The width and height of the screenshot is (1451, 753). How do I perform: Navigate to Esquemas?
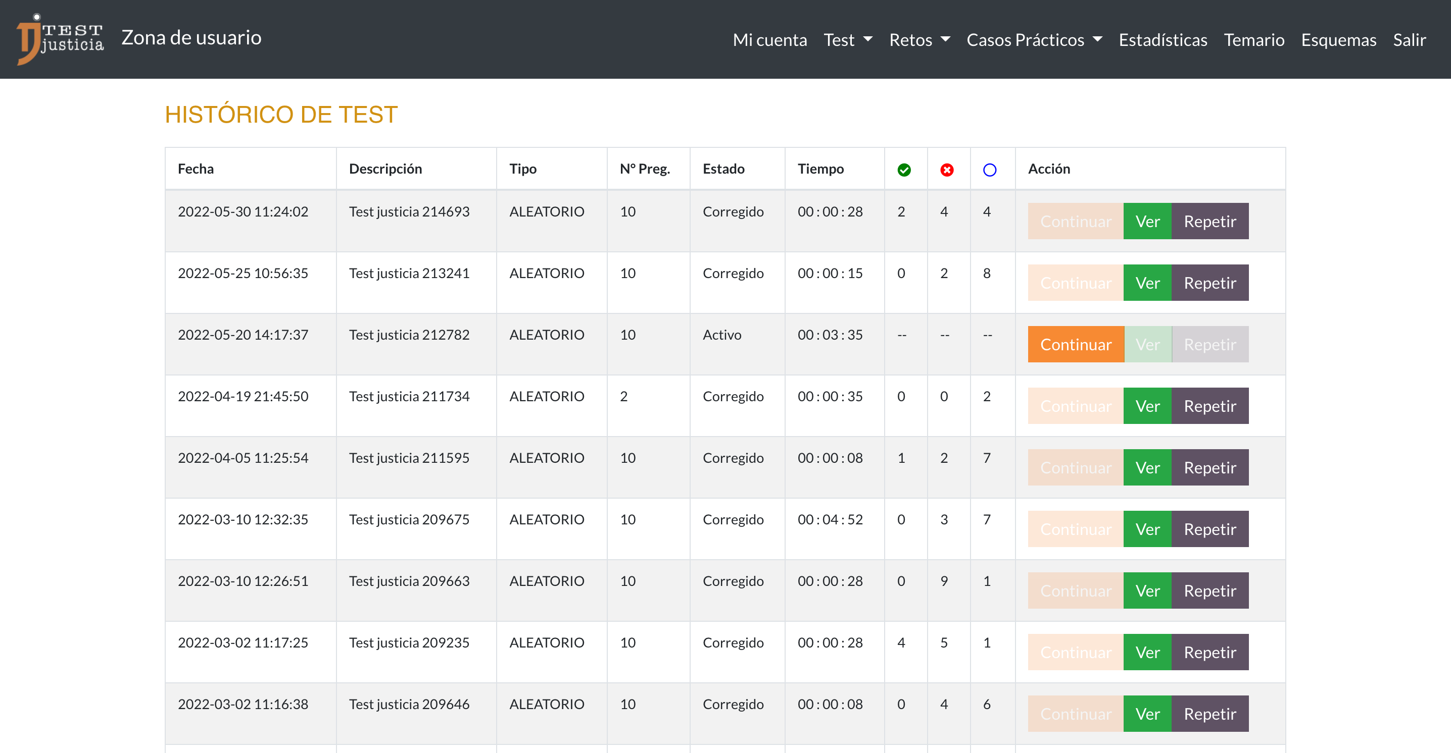(x=1338, y=39)
